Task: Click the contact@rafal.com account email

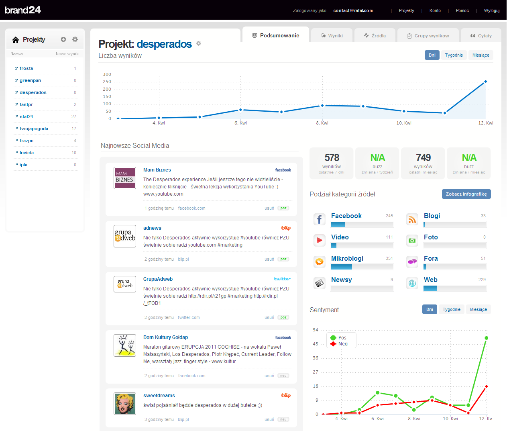Action: click(353, 10)
